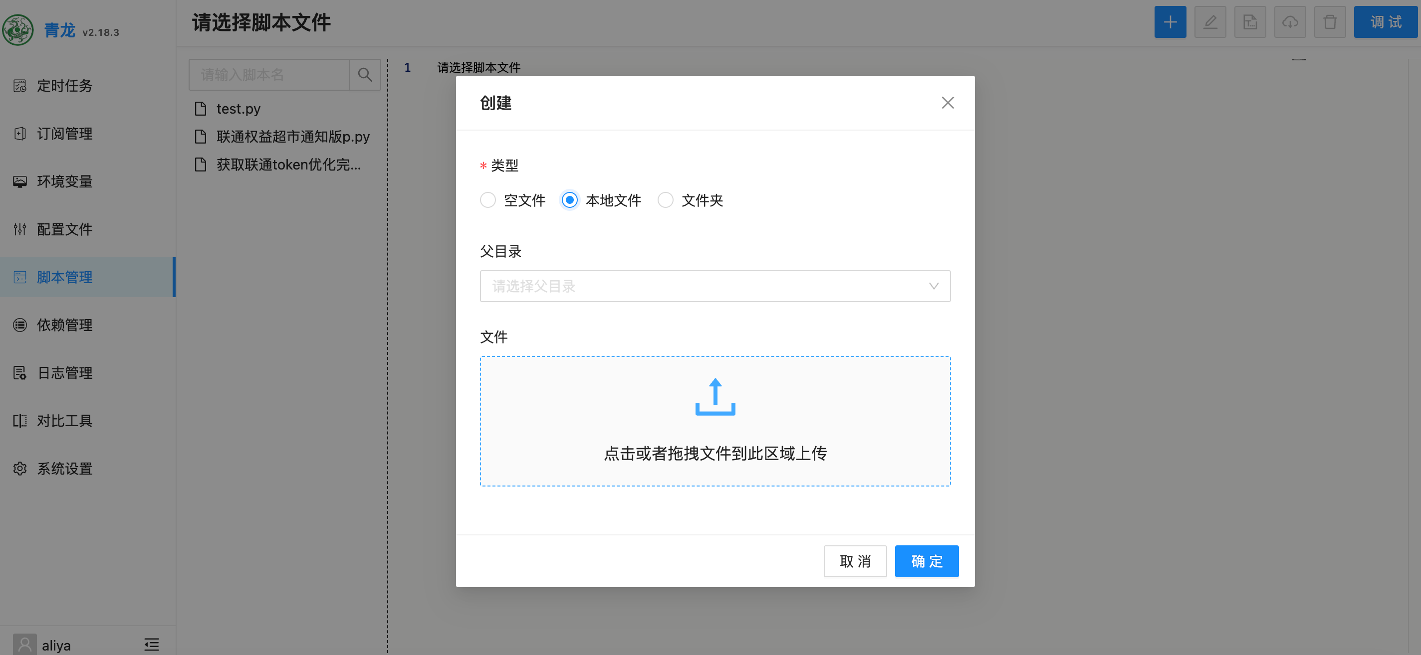The width and height of the screenshot is (1421, 655).
Task: Select the 空文件 radio option
Action: 487,200
